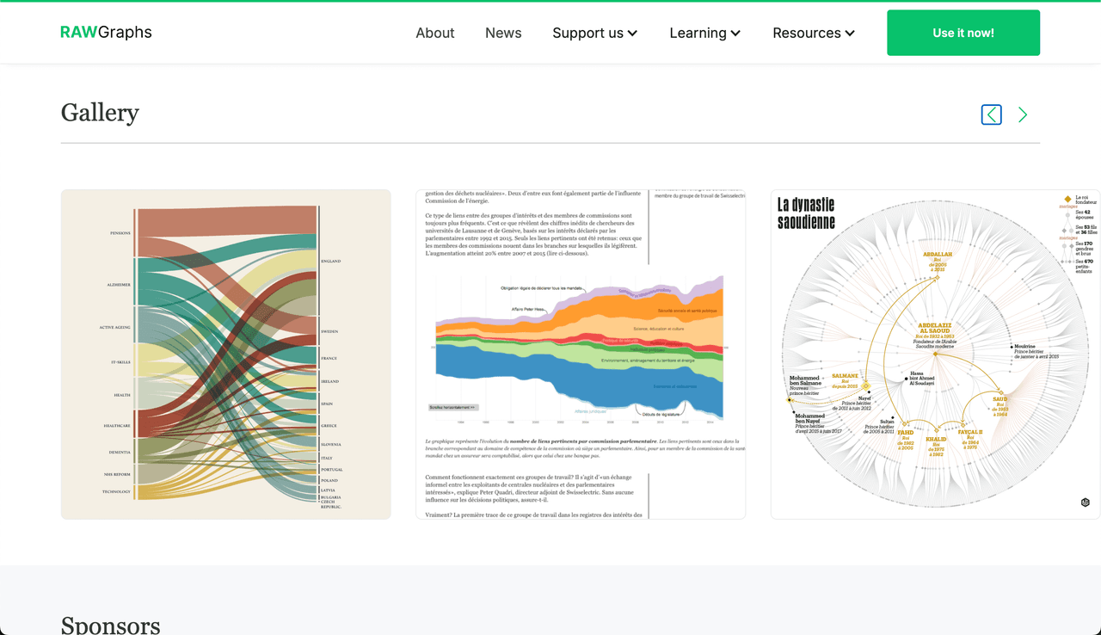Go to previous gallery slide arrow

[x=991, y=114]
